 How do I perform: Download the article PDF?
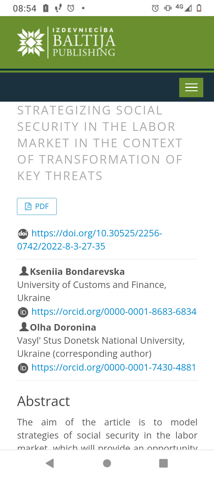37,206
